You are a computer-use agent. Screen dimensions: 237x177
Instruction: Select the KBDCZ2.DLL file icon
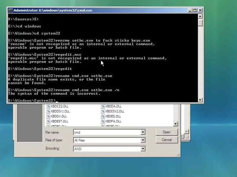(x=48, y=106)
